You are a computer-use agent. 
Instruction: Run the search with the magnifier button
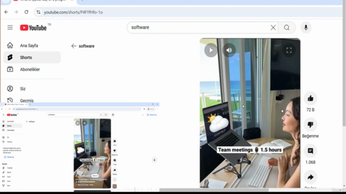[x=287, y=27]
